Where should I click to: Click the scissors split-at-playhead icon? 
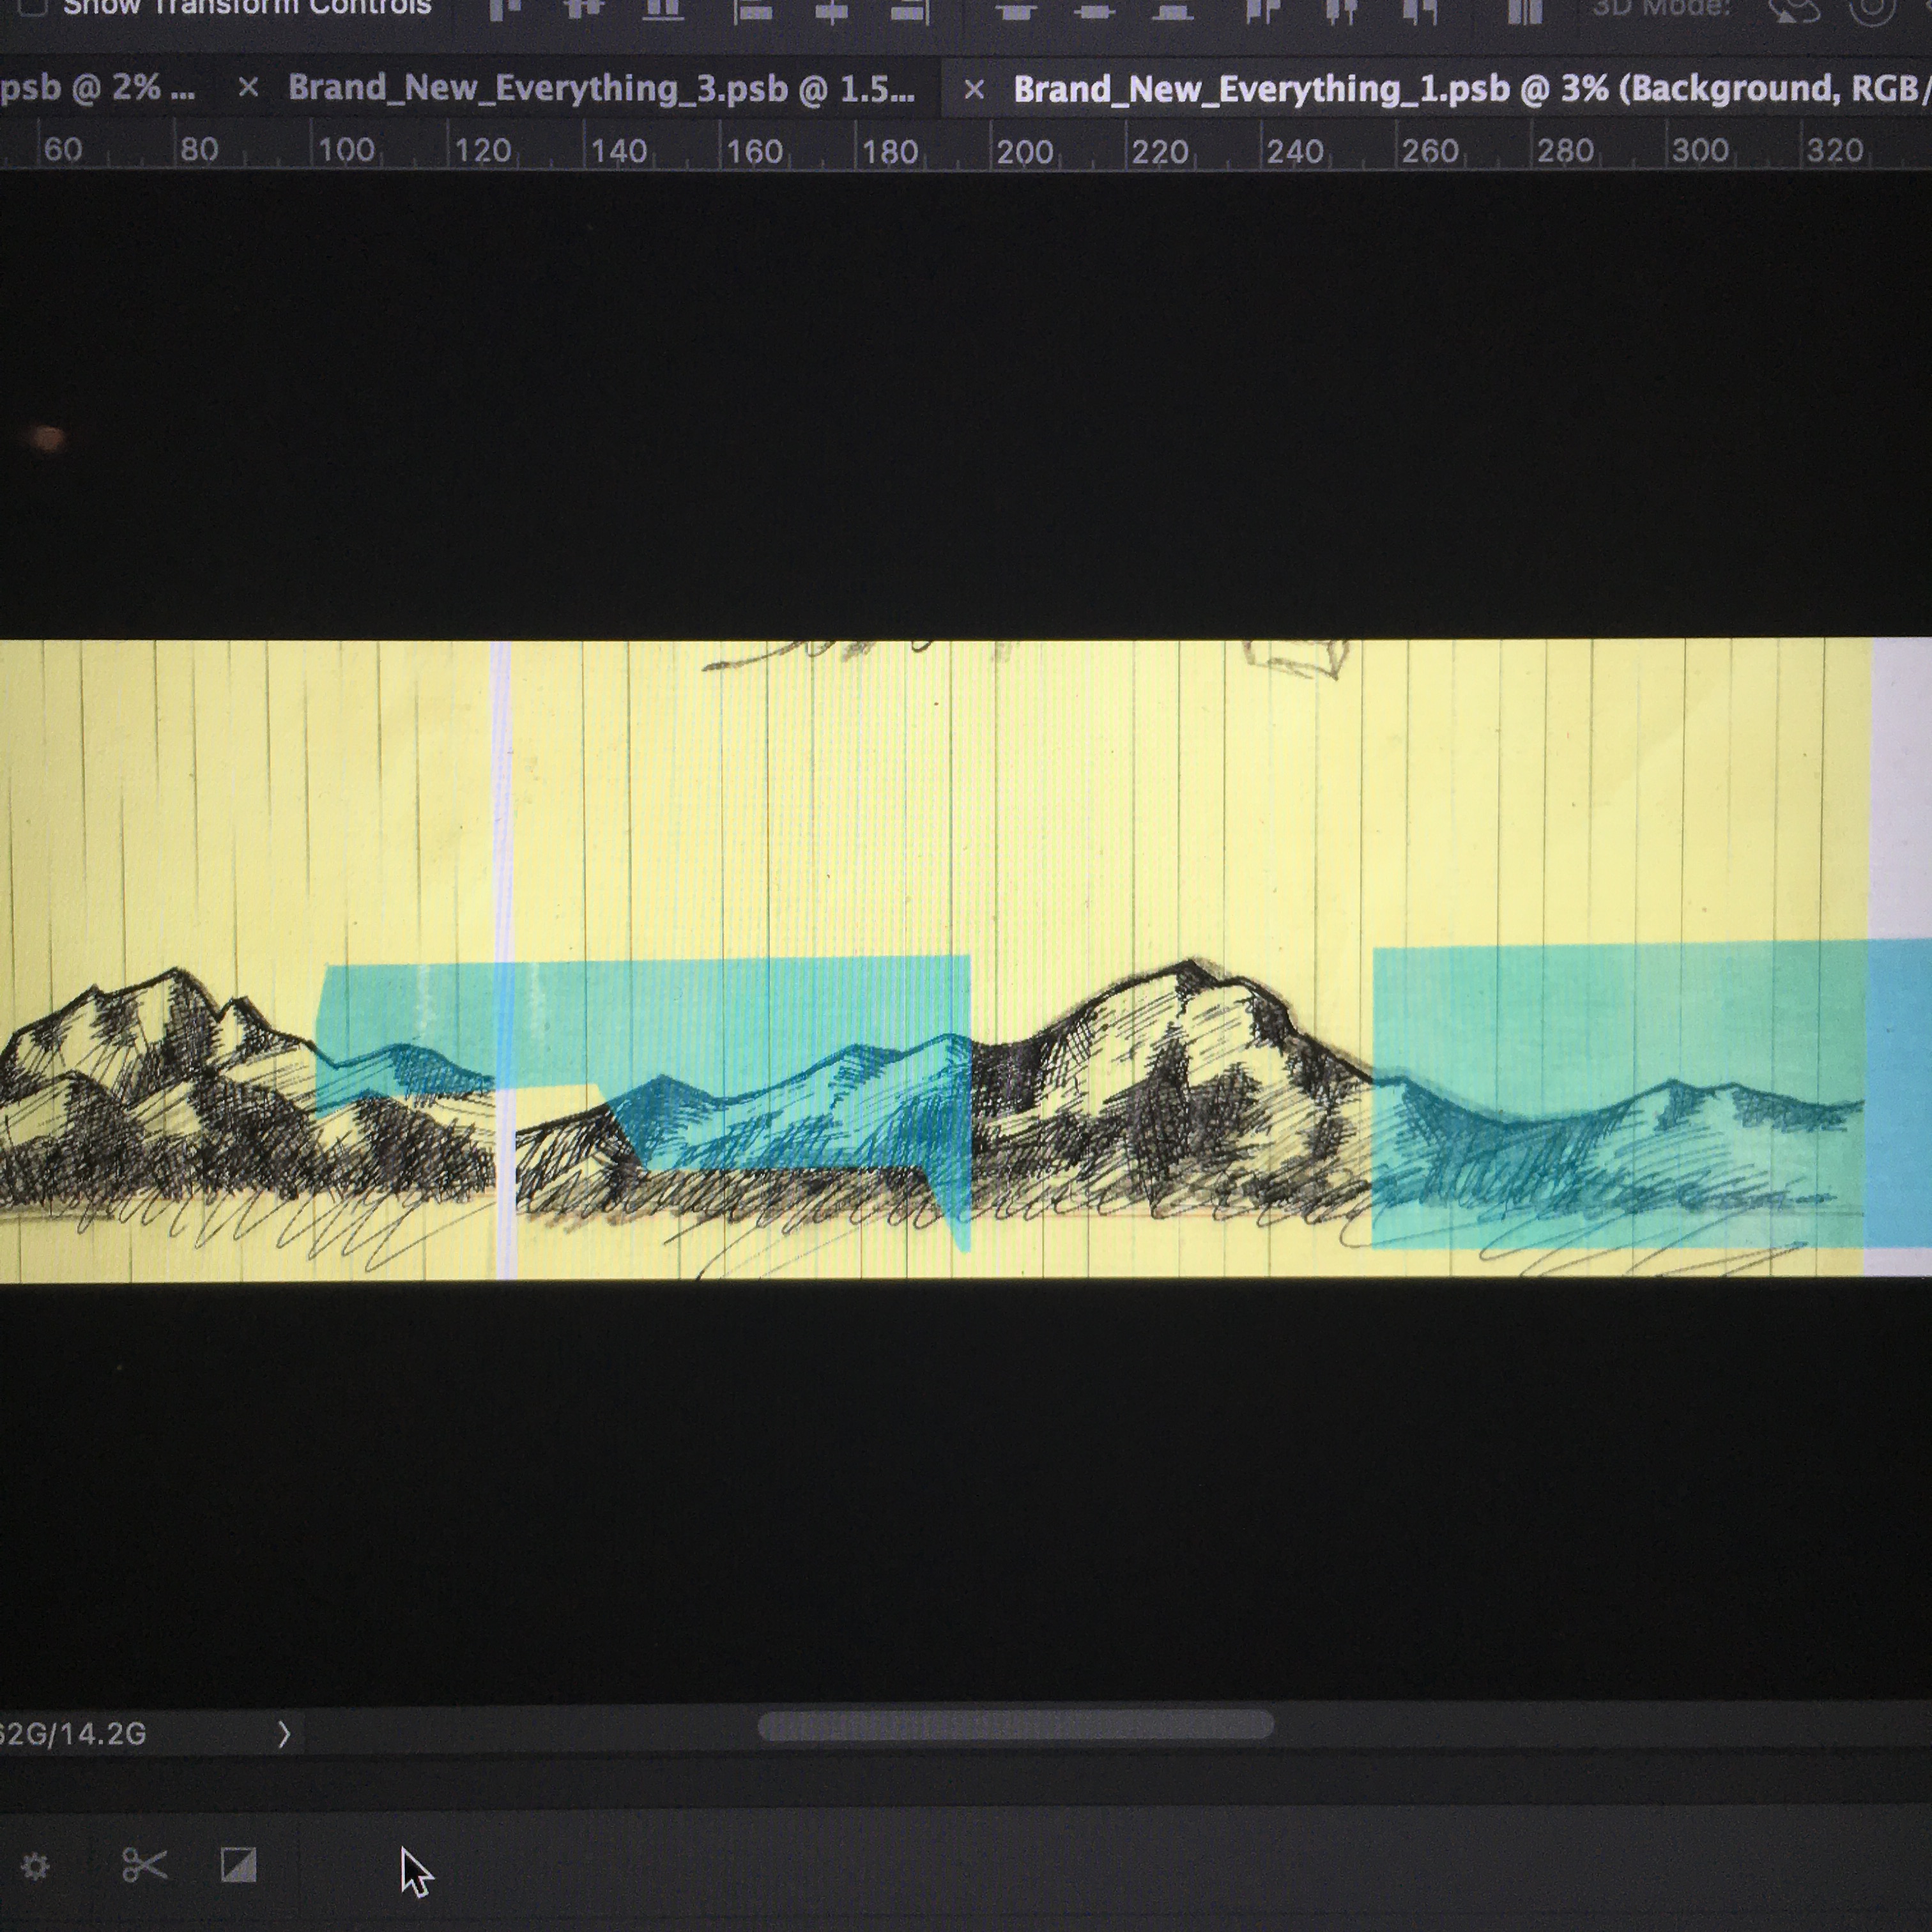click(144, 1865)
